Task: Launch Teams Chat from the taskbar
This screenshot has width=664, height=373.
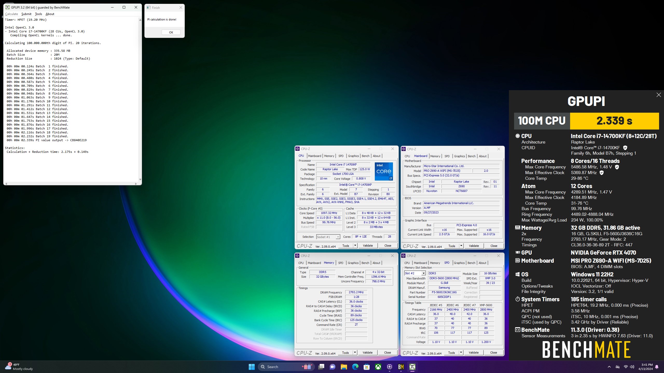Action: [332, 367]
